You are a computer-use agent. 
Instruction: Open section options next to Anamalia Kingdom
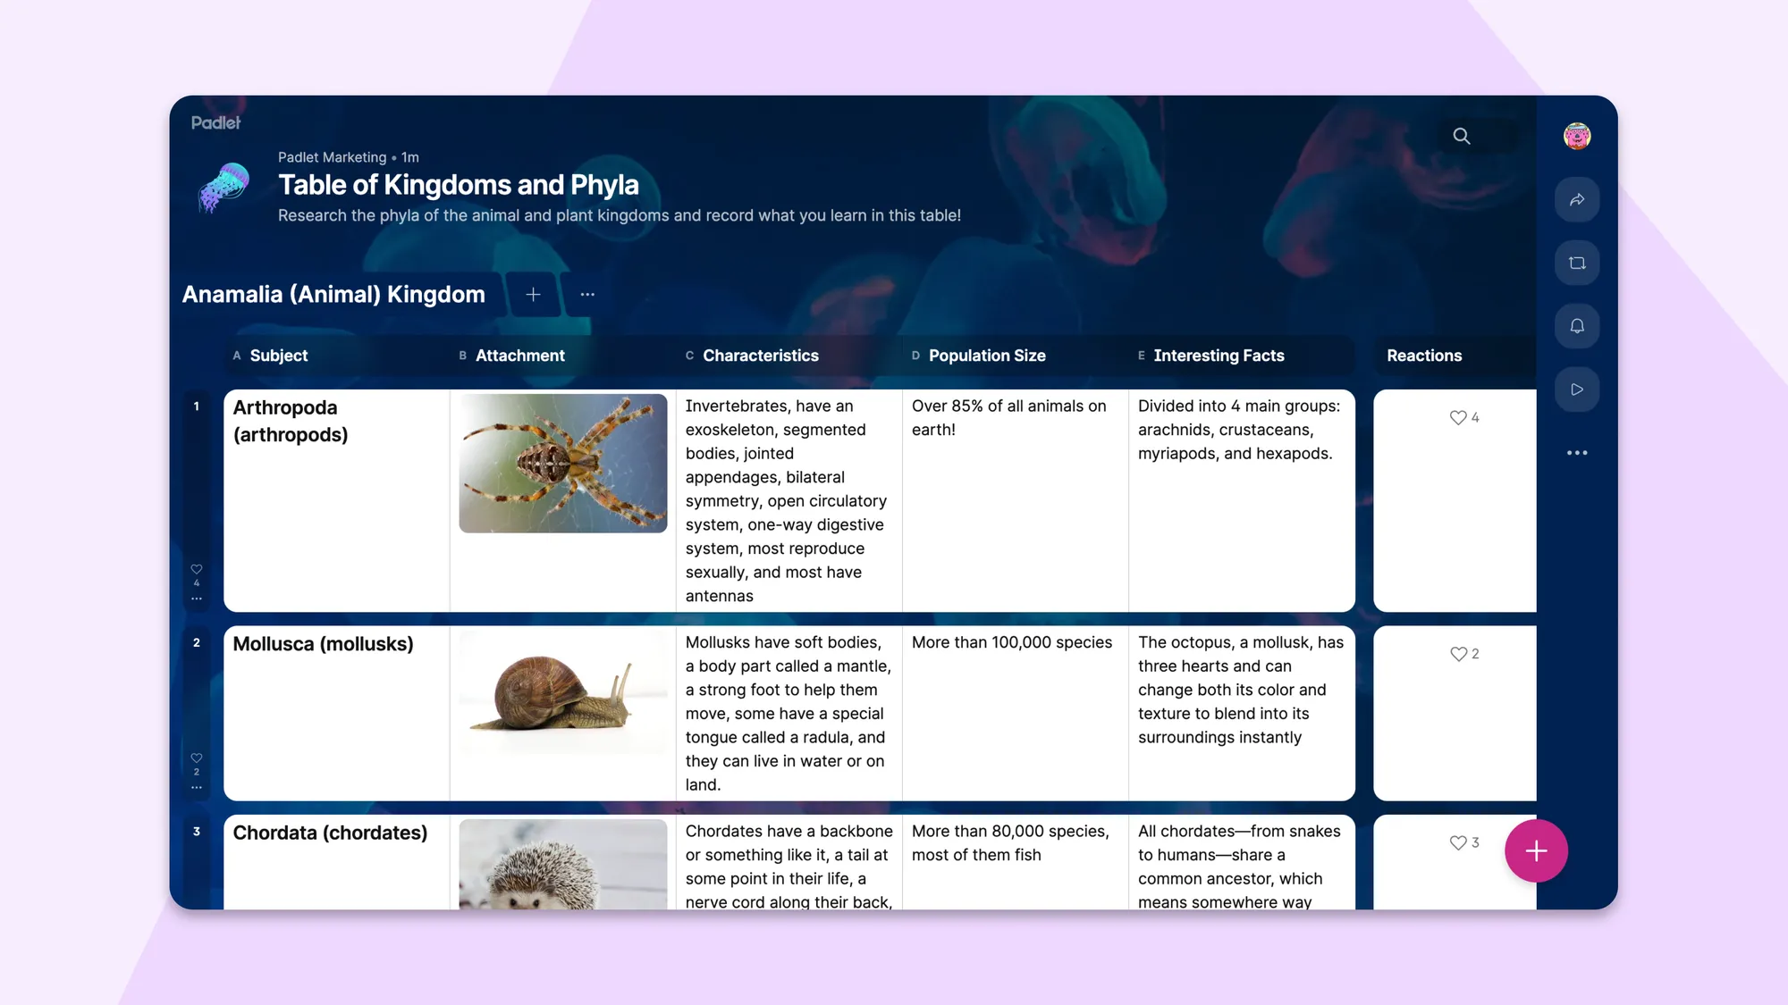587,294
